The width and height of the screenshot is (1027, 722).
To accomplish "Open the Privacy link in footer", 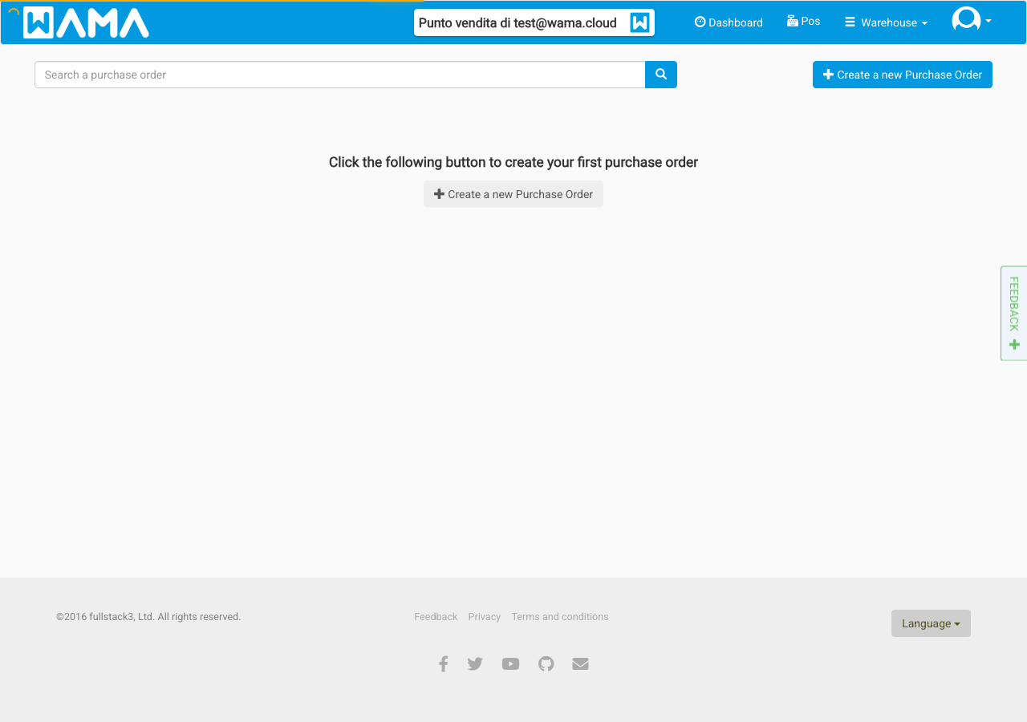I will pos(485,617).
